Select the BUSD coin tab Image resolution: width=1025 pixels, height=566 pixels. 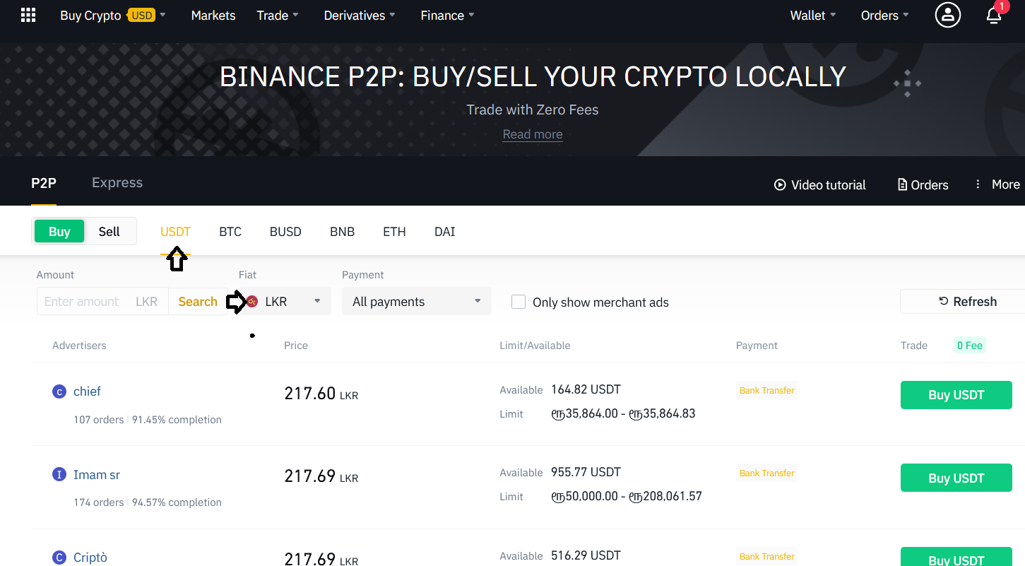(285, 231)
